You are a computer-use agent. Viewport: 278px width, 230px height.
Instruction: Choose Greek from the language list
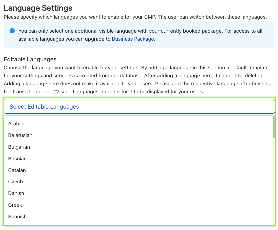click(15, 205)
